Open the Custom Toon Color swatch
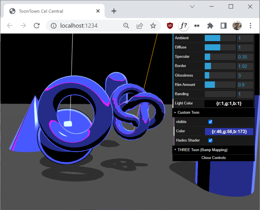260x210 pixels. (229, 131)
